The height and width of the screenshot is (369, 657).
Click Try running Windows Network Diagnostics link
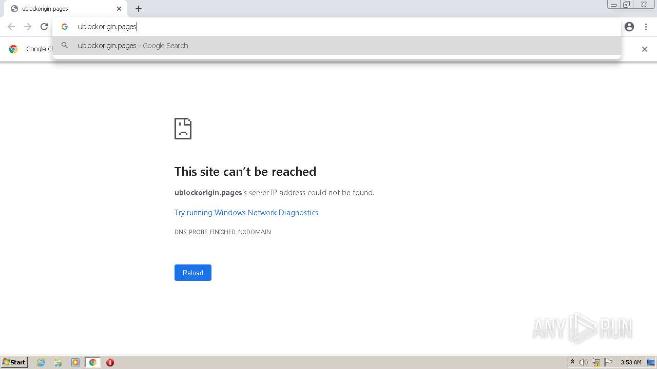click(246, 213)
